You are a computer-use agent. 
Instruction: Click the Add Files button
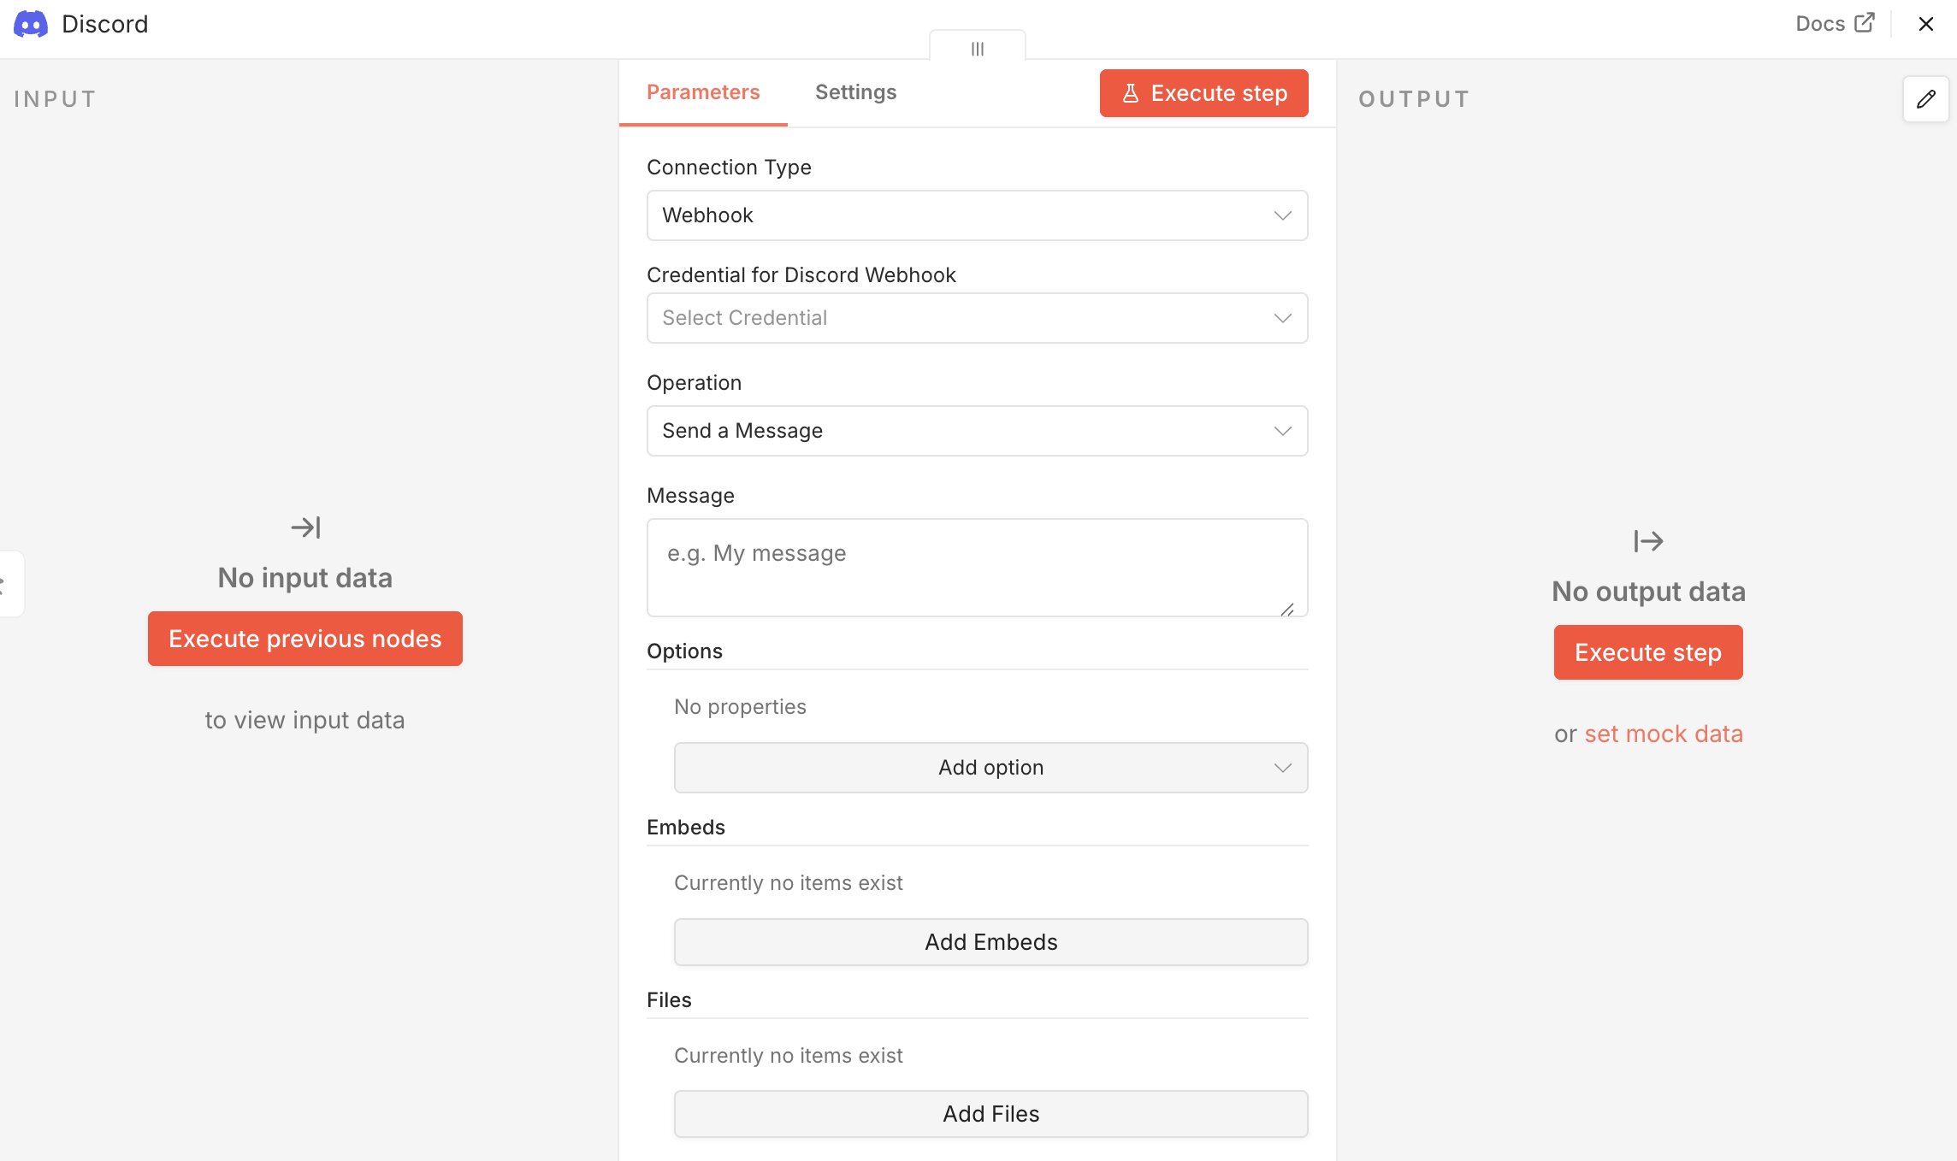pos(990,1114)
